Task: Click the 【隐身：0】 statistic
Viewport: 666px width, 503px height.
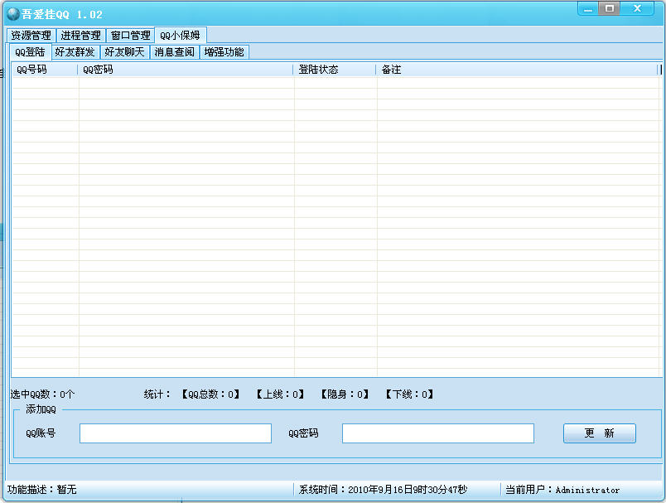Action: [x=345, y=394]
